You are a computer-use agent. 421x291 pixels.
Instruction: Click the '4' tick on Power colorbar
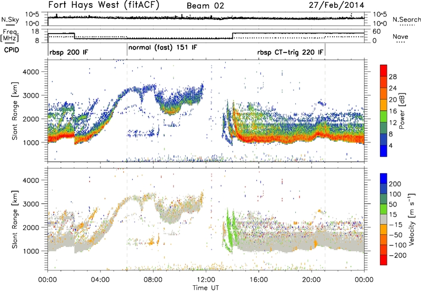coord(390,145)
